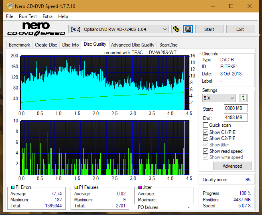Click the Advanced settings button
Screen dimensions: 262x215
coord(232,166)
